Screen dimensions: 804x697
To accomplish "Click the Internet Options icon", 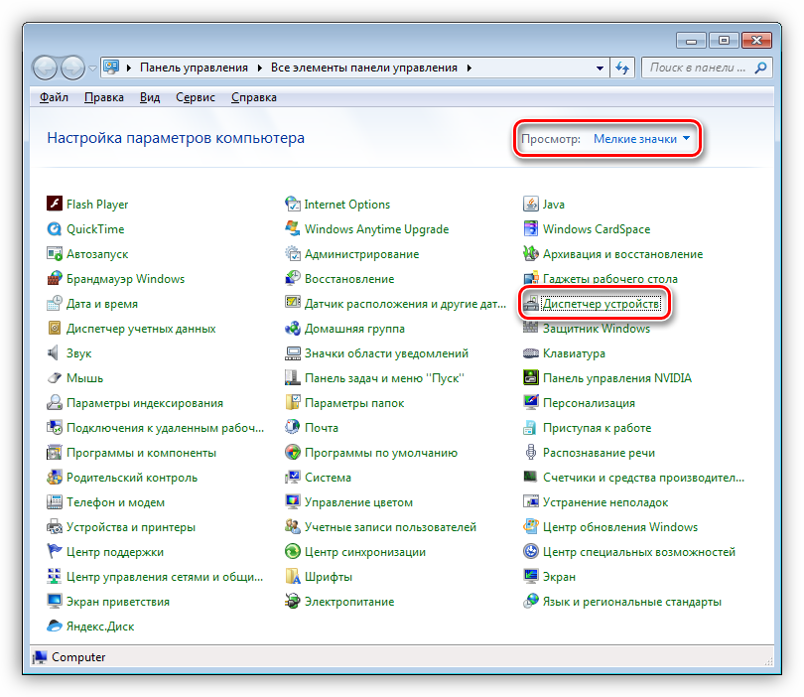I will (293, 204).
